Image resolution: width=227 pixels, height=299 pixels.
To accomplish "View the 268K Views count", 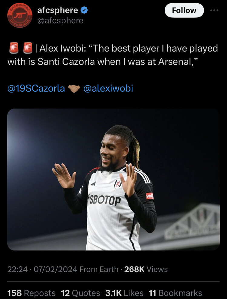I will click(146, 269).
